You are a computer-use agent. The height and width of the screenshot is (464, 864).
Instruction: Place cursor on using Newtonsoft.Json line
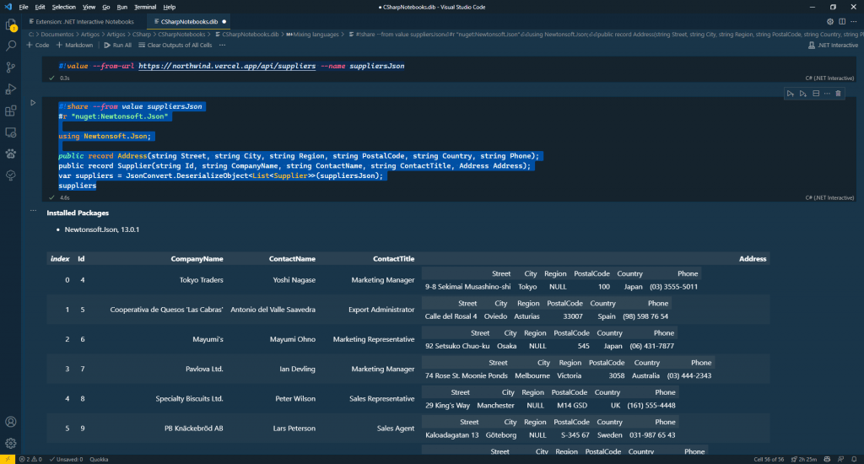105,136
